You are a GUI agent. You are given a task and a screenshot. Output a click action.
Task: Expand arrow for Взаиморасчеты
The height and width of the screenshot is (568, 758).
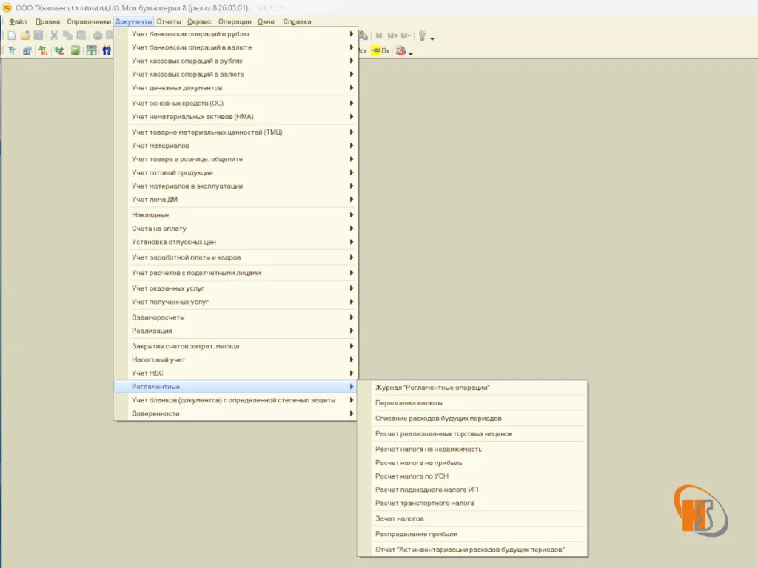(352, 317)
